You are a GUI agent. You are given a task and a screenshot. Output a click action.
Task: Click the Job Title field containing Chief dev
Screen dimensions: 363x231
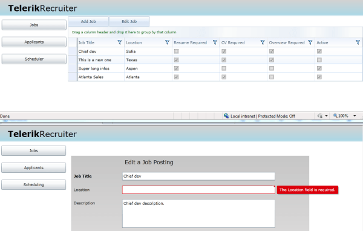tap(198, 176)
